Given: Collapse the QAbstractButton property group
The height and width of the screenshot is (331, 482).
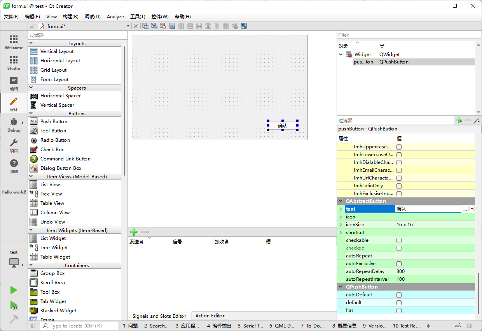Looking at the screenshot, I should click(x=341, y=201).
